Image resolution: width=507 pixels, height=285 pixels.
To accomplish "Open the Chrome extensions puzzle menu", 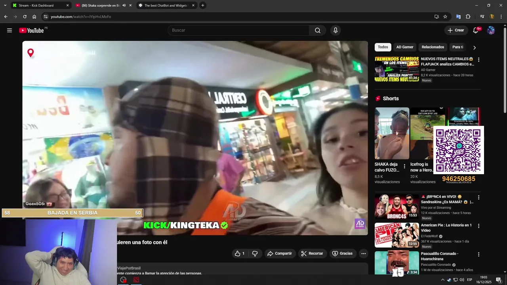I will [x=468, y=17].
